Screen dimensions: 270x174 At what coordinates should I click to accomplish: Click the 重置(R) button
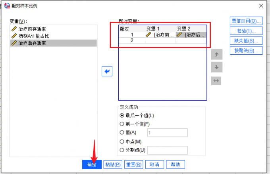click(134, 164)
